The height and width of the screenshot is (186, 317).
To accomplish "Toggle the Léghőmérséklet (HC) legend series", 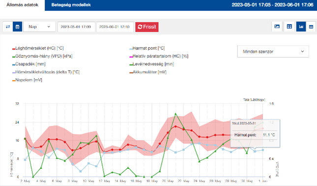I will click(x=38, y=48).
